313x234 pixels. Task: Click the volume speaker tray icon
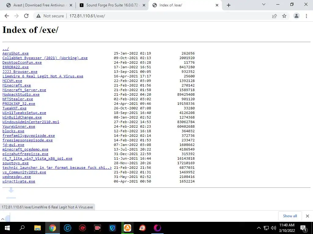[x=274, y=228]
